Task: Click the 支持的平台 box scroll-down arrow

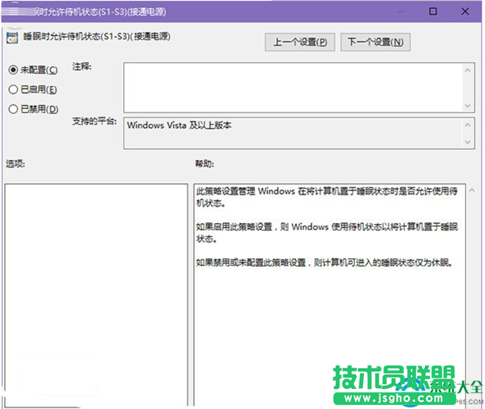Action: 468,141
